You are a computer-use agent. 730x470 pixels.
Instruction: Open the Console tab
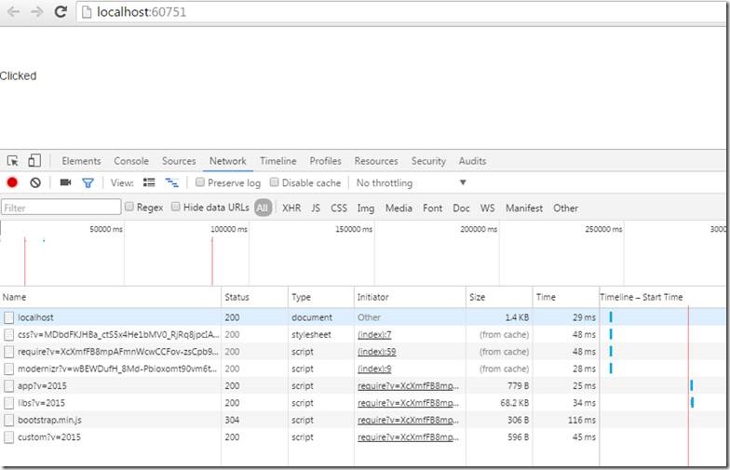point(131,161)
